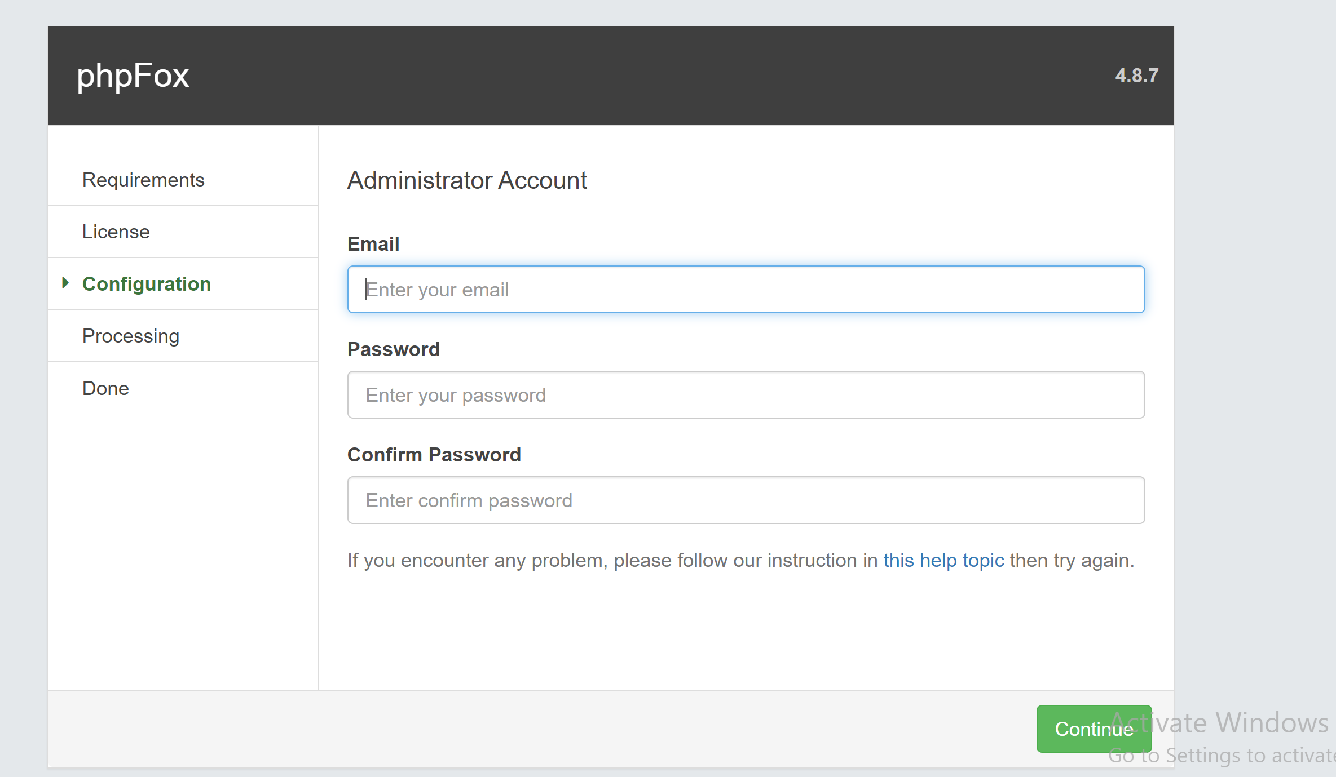1336x777 pixels.
Task: Select the Processing step in sidebar
Action: [131, 336]
